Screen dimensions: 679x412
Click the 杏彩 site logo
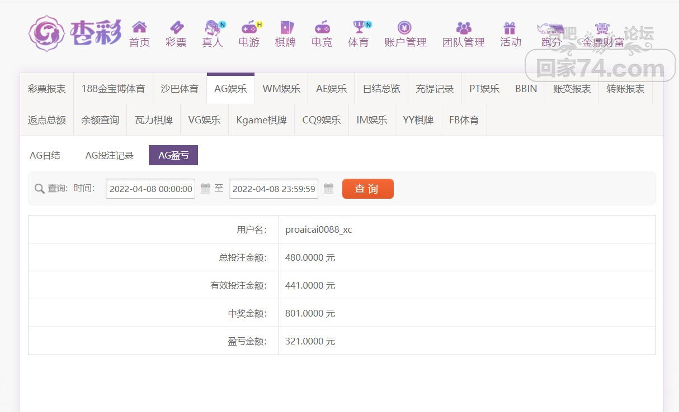(x=74, y=33)
